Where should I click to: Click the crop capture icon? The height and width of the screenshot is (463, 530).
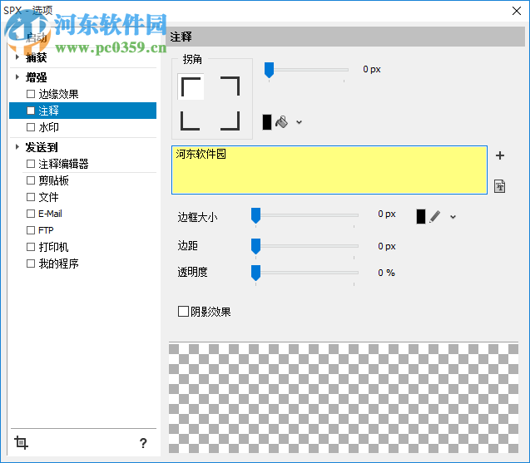coord(21,442)
